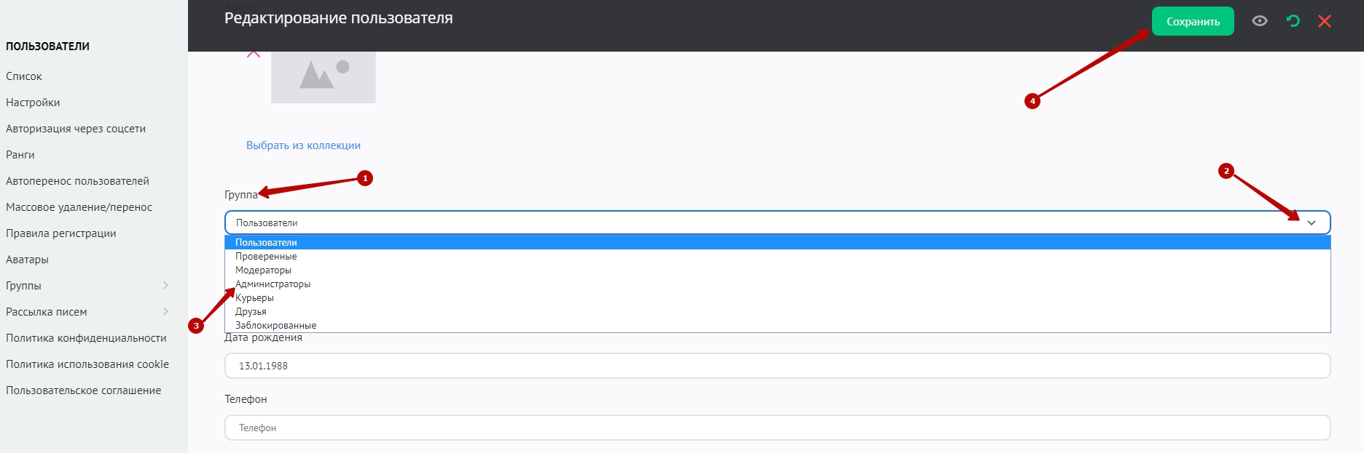The image size is (1364, 453).
Task: Click the green undo reset icon
Action: pyautogui.click(x=1293, y=21)
